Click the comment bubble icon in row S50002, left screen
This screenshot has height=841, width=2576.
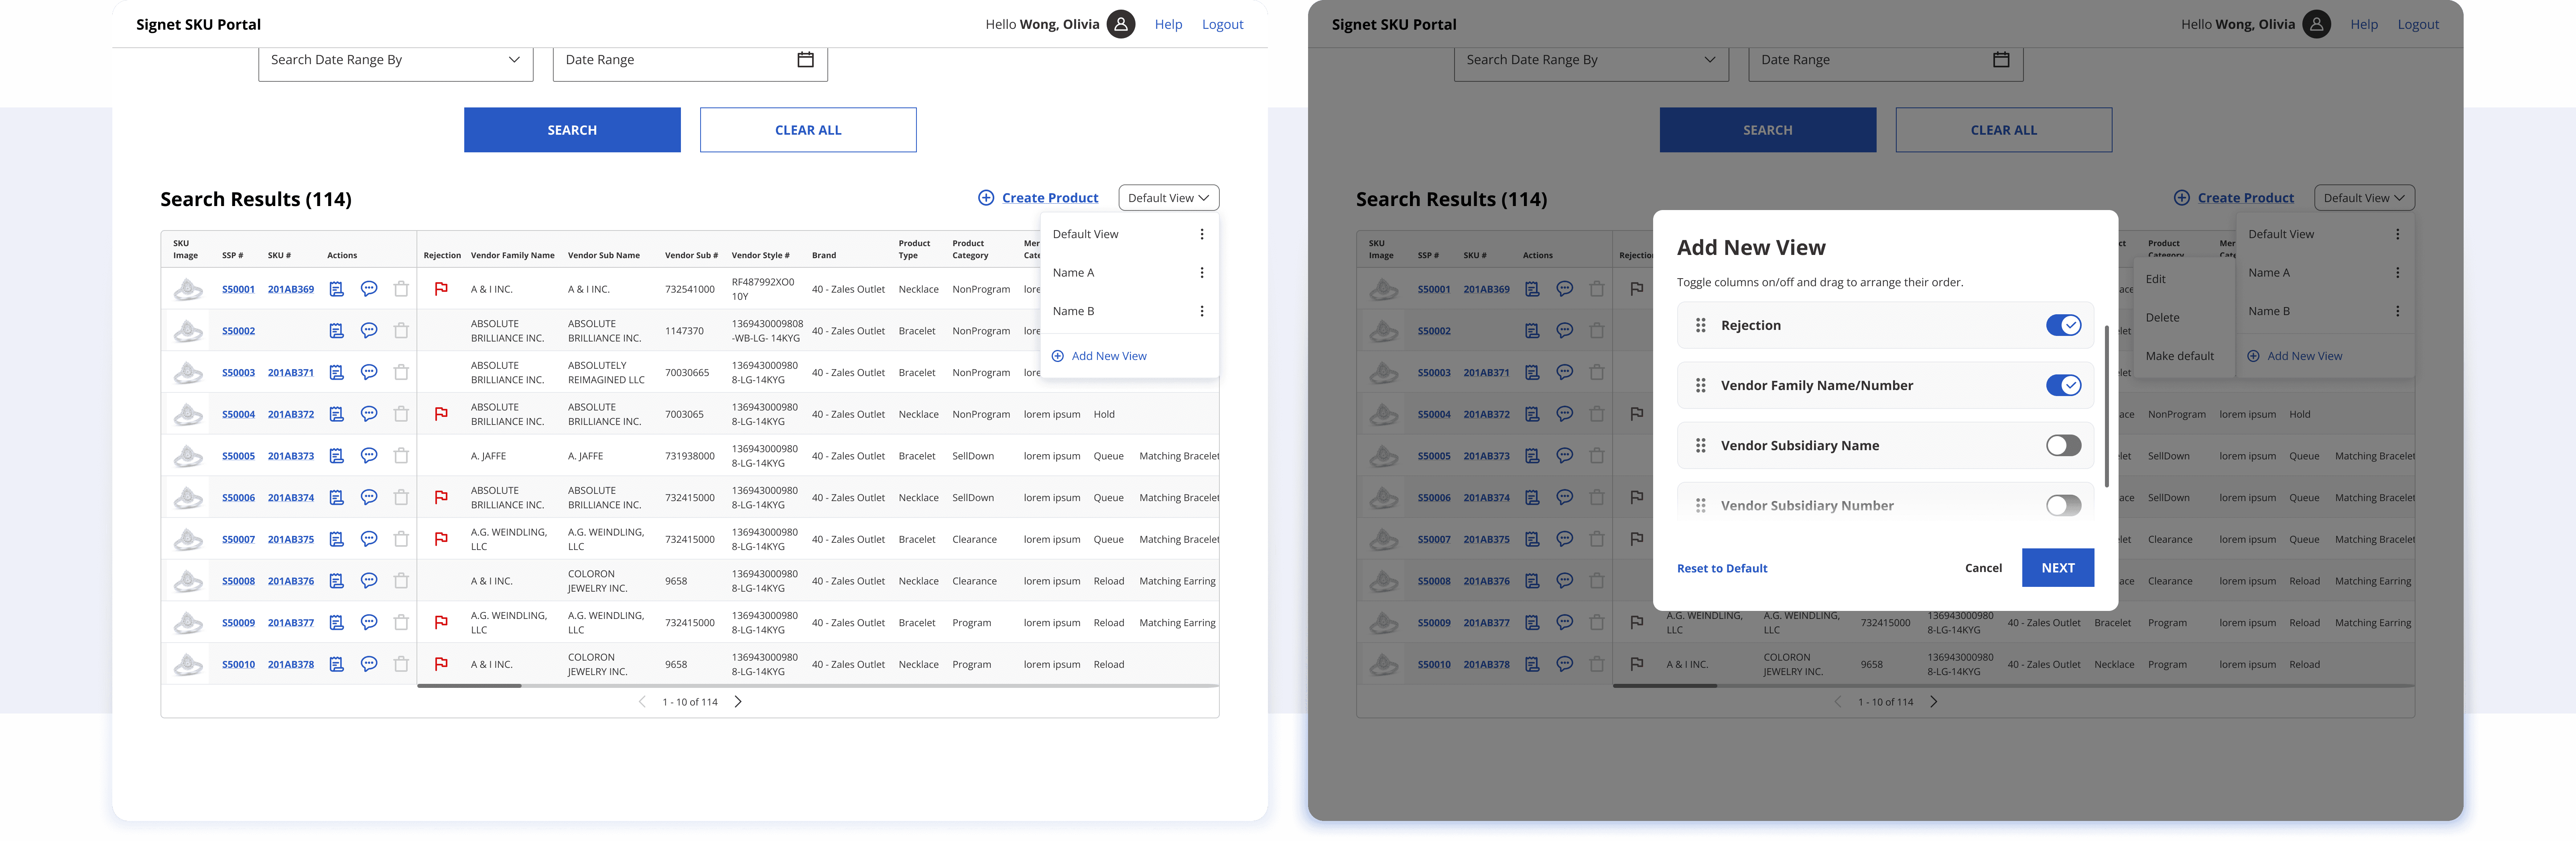coord(369,331)
